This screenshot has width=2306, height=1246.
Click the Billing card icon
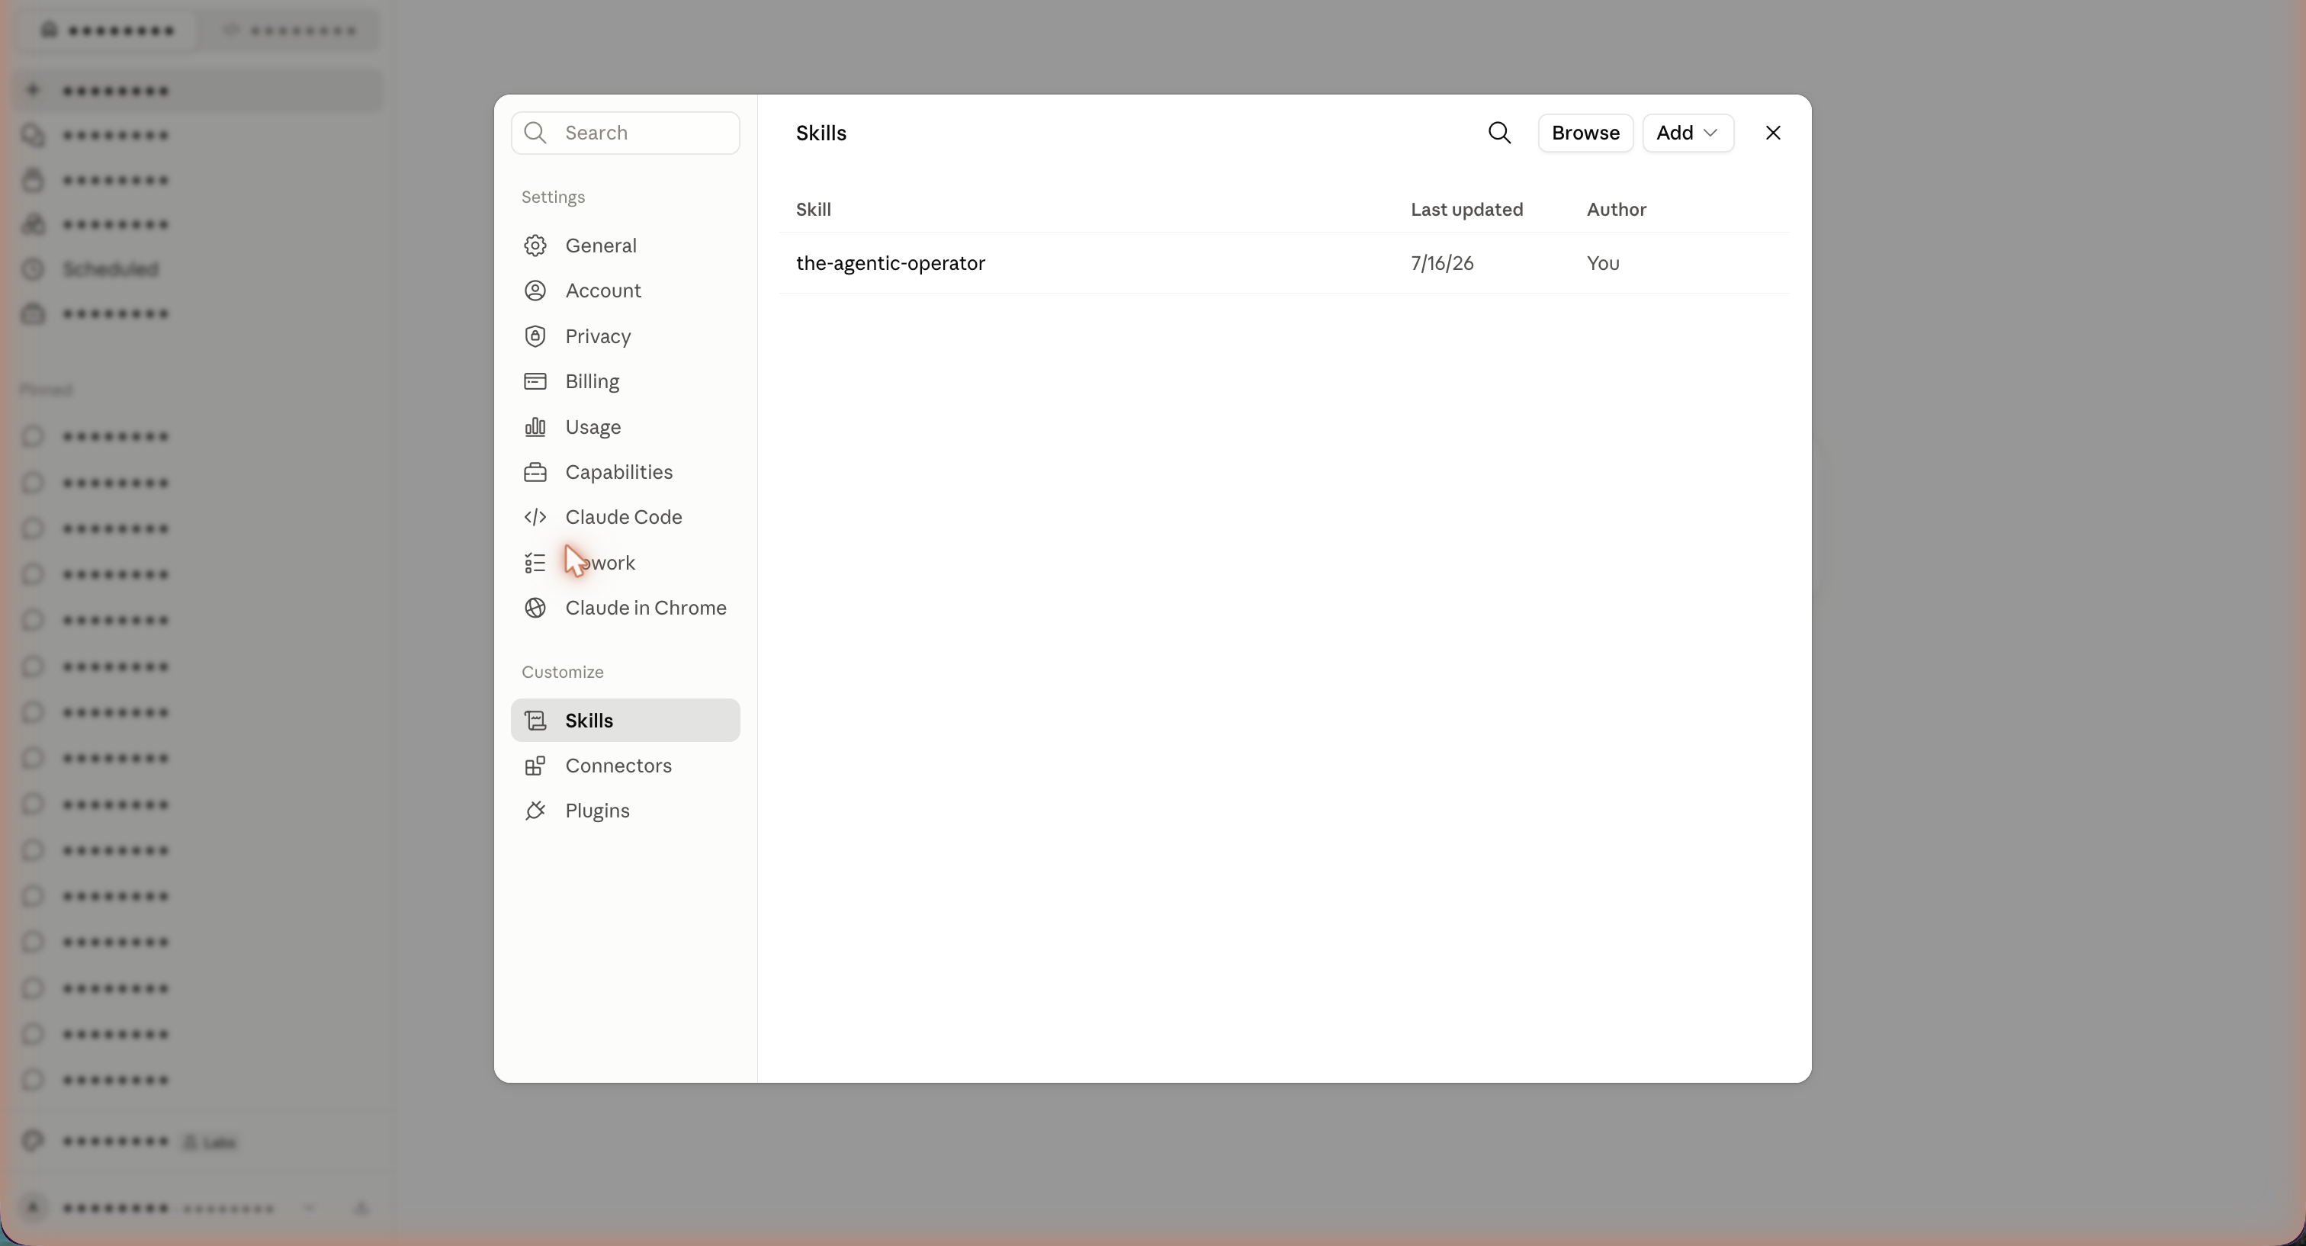tap(535, 381)
